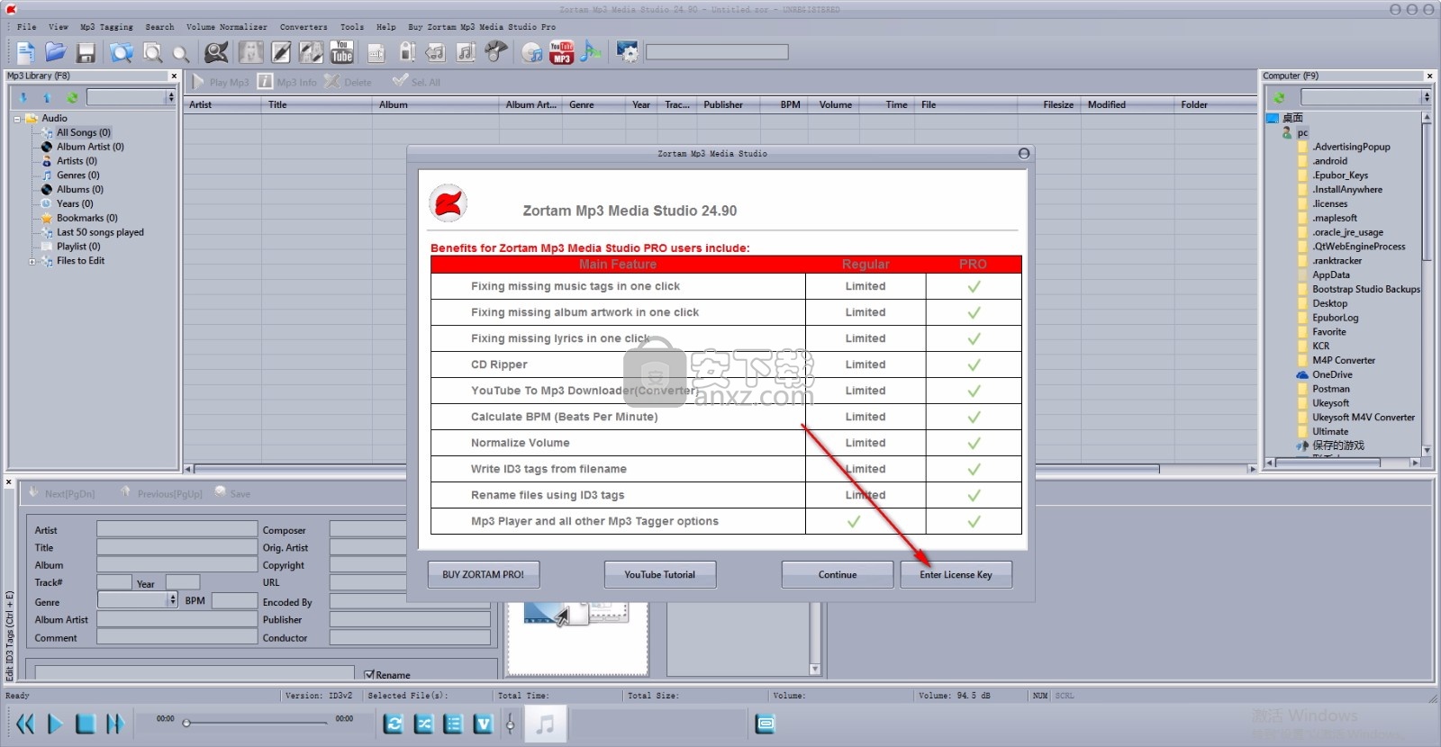The image size is (1441, 747).
Task: Select All Songs (0) in library
Action: click(84, 132)
